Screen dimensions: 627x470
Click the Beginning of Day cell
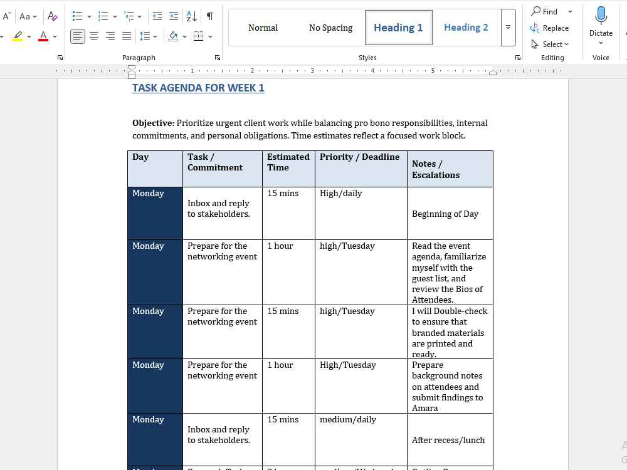pos(450,214)
